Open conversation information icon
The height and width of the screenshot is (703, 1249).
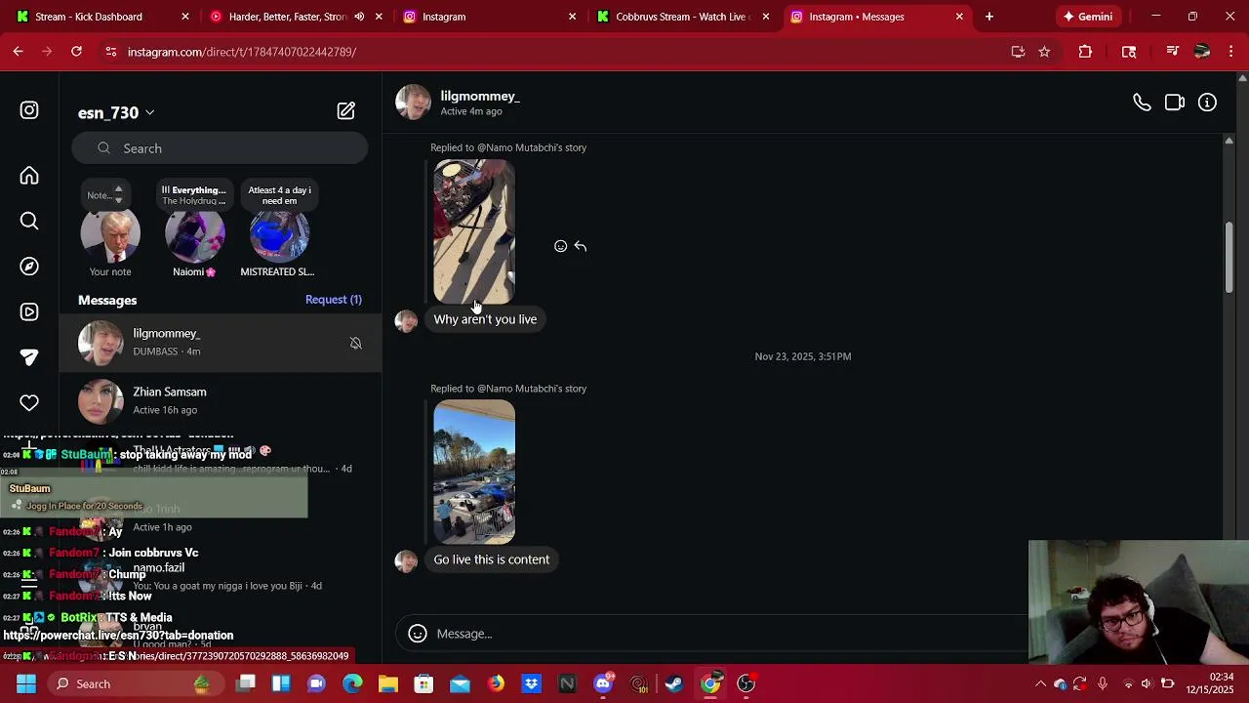pyautogui.click(x=1207, y=103)
